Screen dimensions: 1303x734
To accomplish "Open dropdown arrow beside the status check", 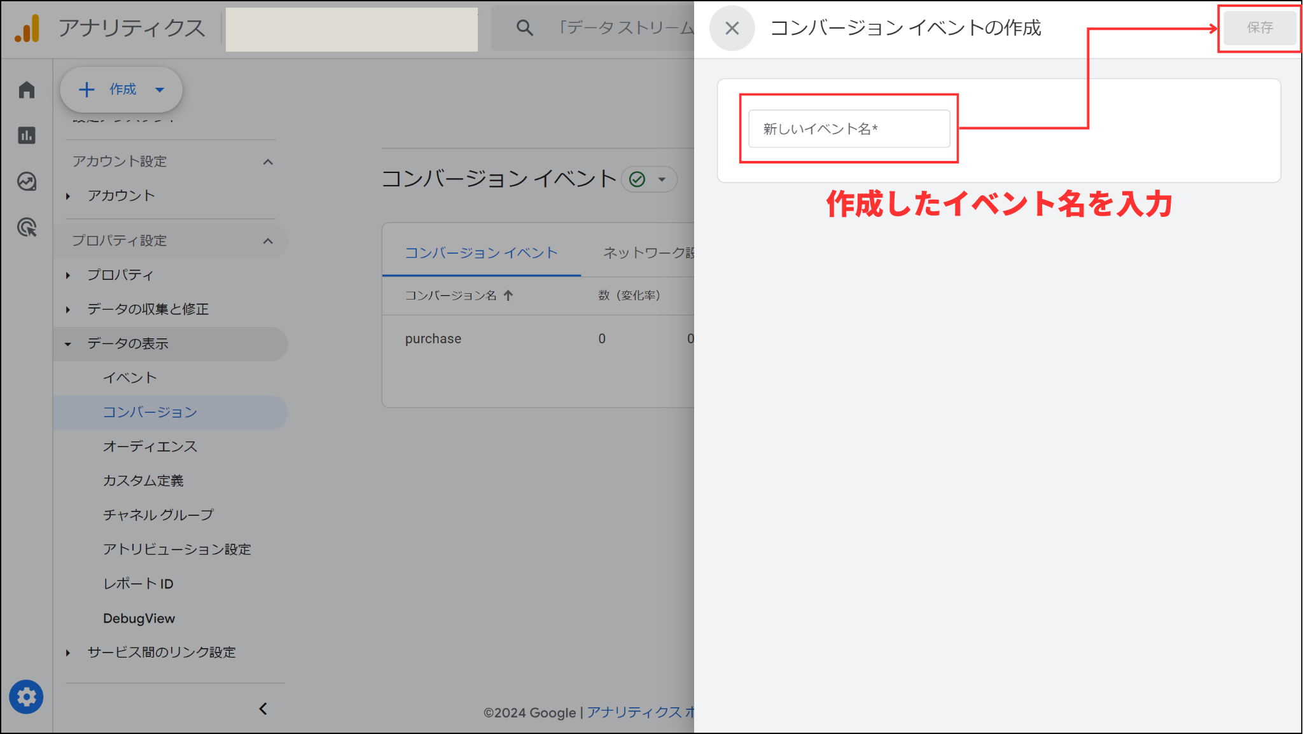I will pos(662,179).
